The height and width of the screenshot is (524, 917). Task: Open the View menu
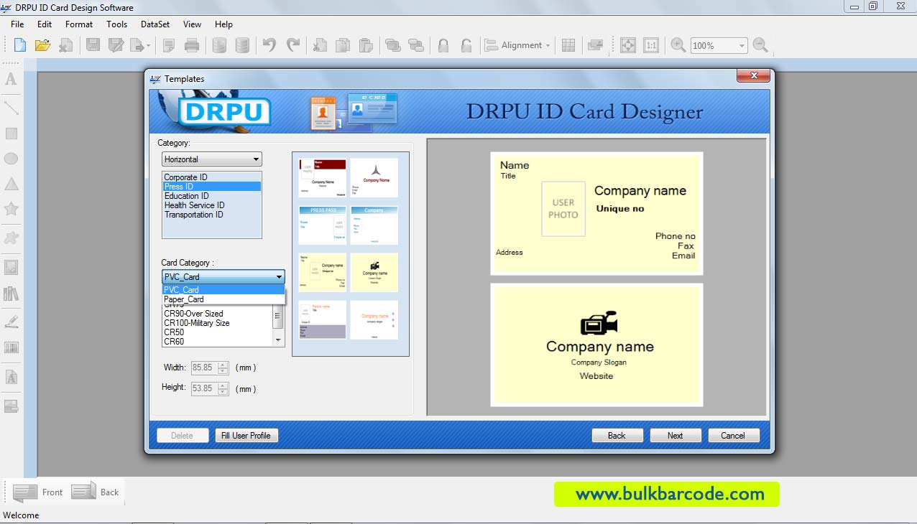192,24
